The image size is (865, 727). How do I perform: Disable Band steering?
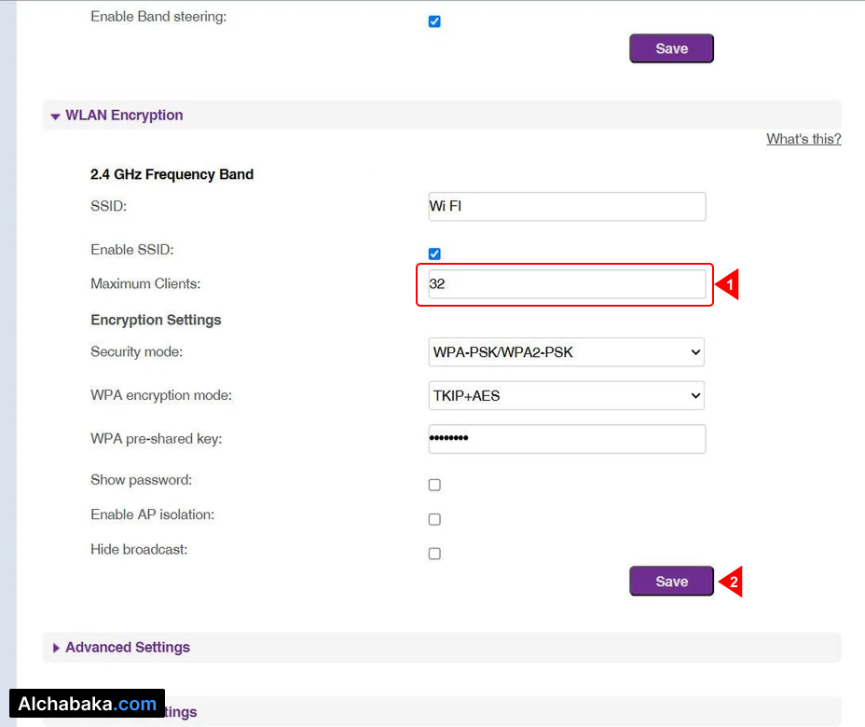tap(434, 21)
